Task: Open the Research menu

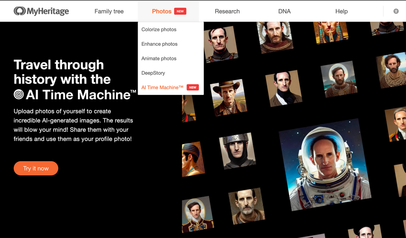Action: 227,11
